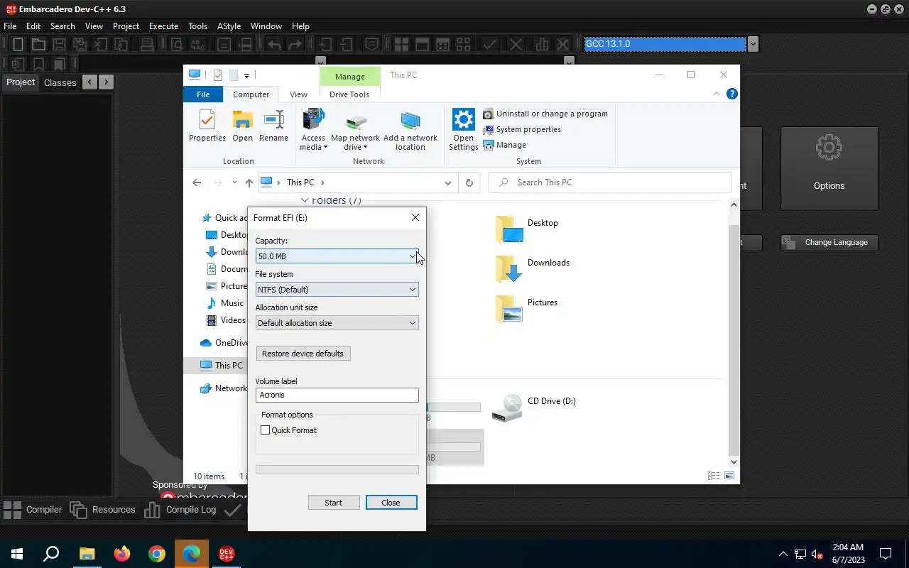Click the Explorer Help question mark icon
The image size is (909, 568).
[732, 94]
